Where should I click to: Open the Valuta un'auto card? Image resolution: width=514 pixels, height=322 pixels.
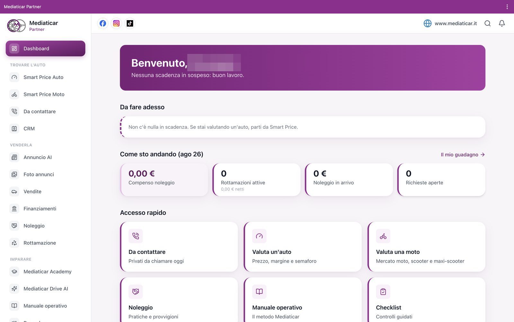[303, 247]
